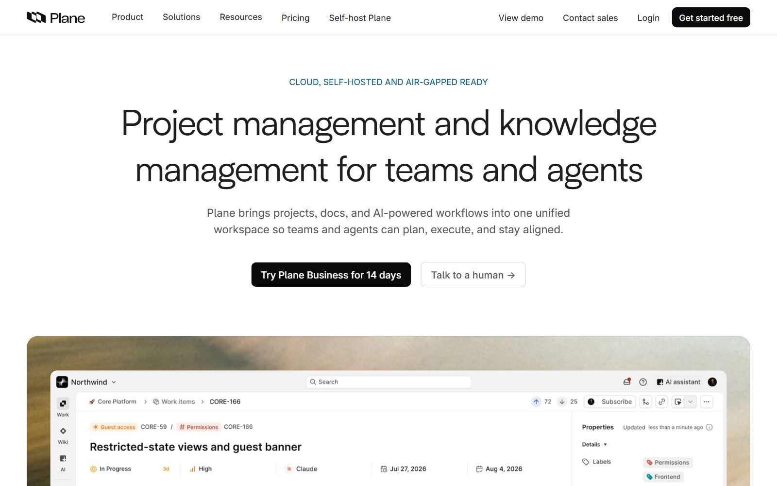Image resolution: width=777 pixels, height=486 pixels.
Task: Open the chevron dropdown beside cursor icon
Action: [690, 402]
